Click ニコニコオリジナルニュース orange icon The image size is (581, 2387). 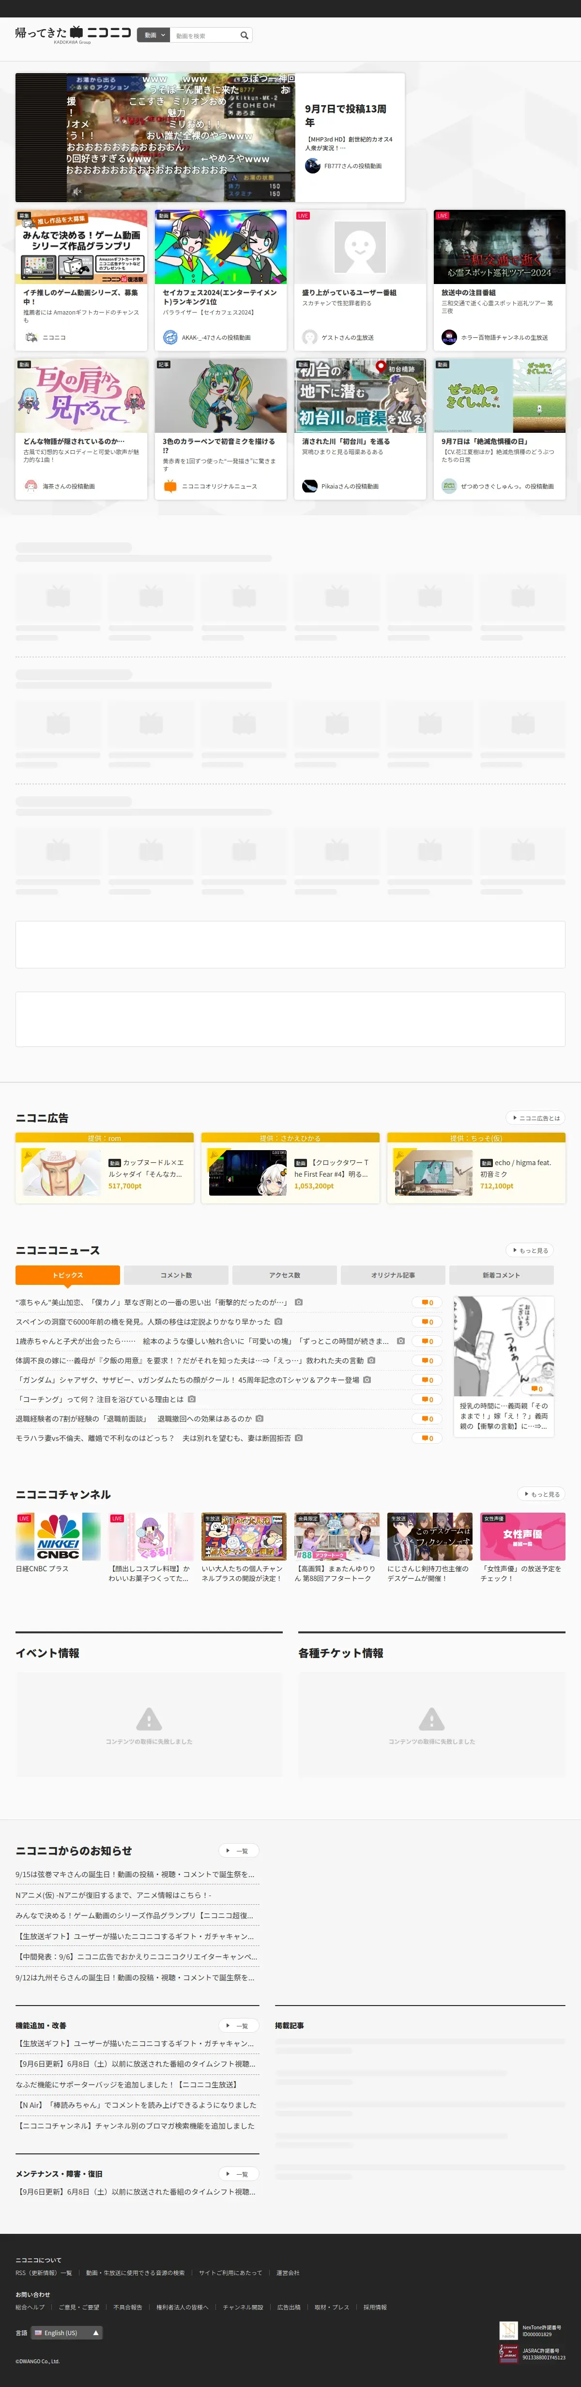tap(170, 486)
